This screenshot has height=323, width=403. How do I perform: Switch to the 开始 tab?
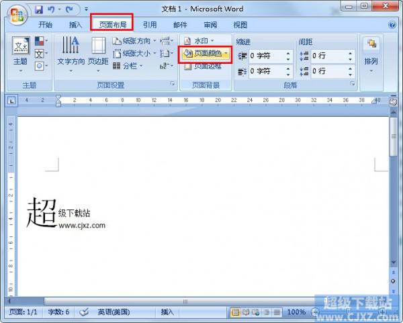(x=45, y=25)
